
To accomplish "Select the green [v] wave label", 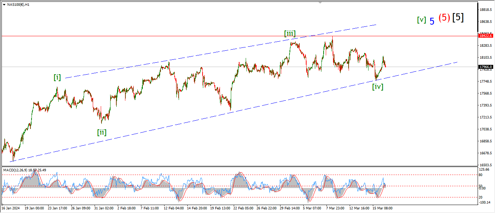I will tap(421, 20).
